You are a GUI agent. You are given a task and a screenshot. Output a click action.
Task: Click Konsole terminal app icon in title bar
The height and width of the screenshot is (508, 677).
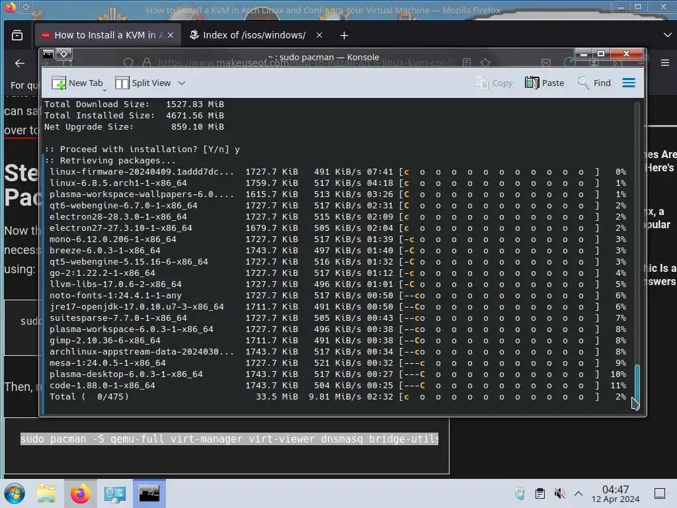48,54
